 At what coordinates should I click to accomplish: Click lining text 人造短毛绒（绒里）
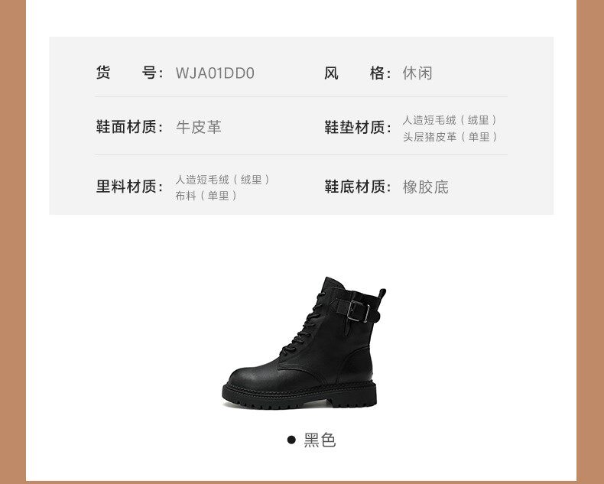coord(222,180)
